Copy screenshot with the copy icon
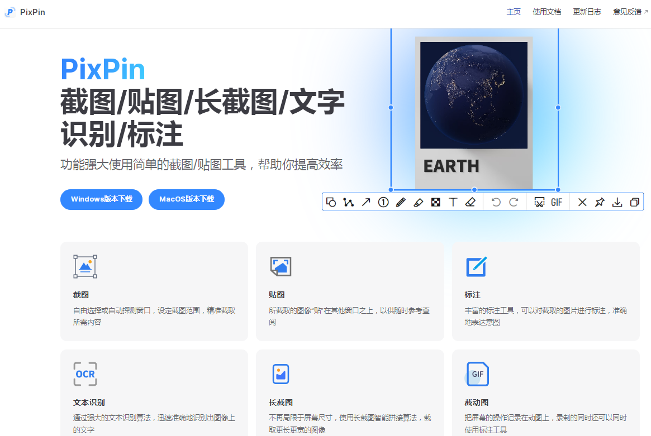Image resolution: width=651 pixels, height=436 pixels. pyautogui.click(x=634, y=202)
